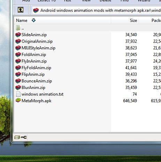Select the MIUIStyleAnim.zip archive icon
Viewport: 161px width, 162px height.
18,48
